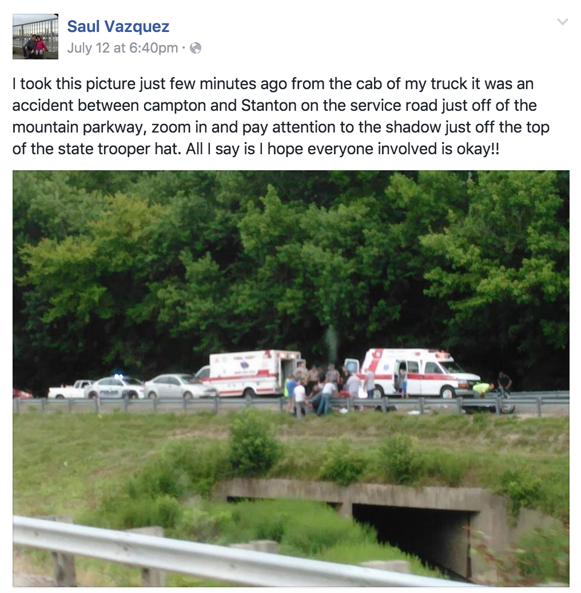Click the white pickup truck in the photo

tap(69, 390)
